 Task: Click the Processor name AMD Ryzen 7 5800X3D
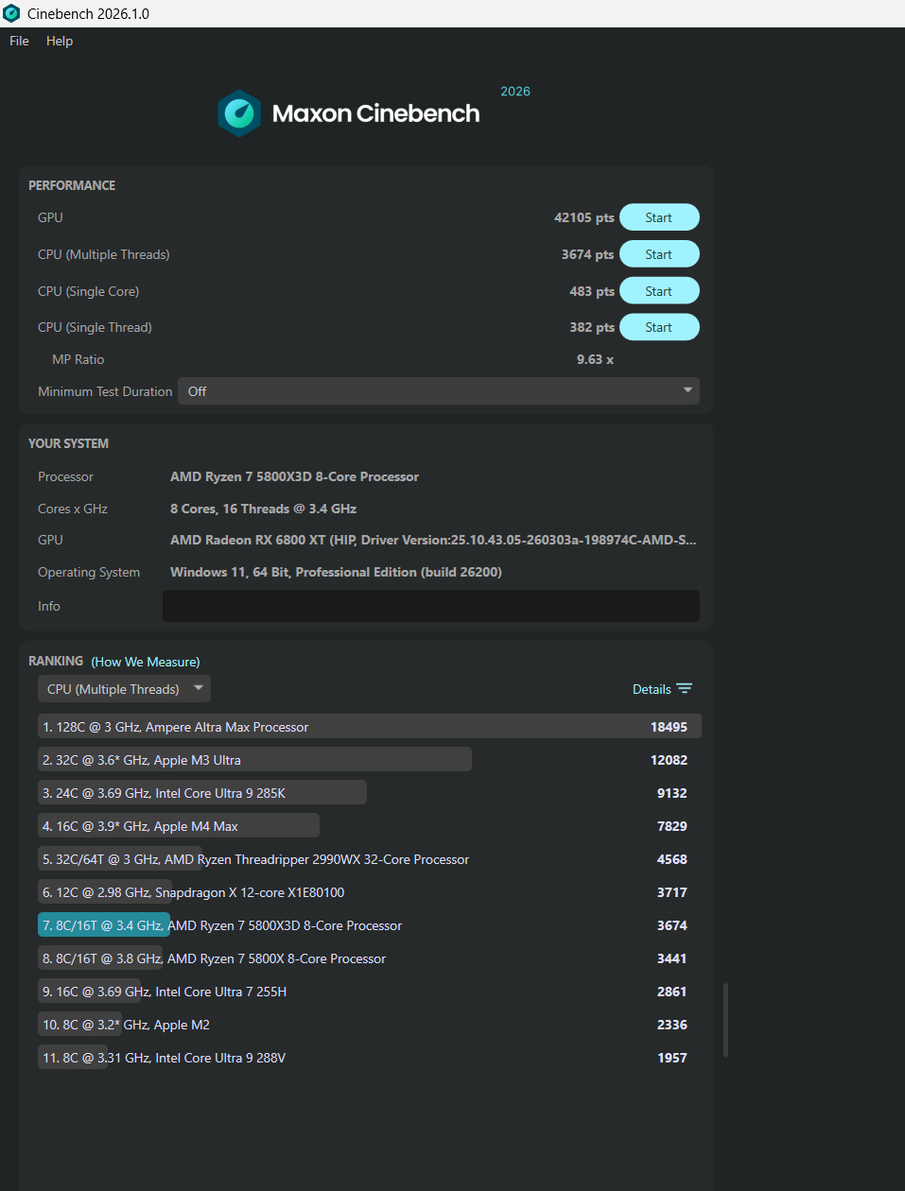(x=294, y=476)
